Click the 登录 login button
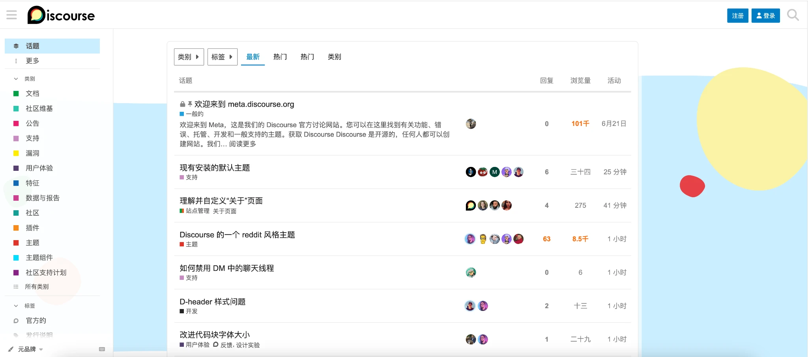This screenshot has height=357, width=808. [765, 16]
